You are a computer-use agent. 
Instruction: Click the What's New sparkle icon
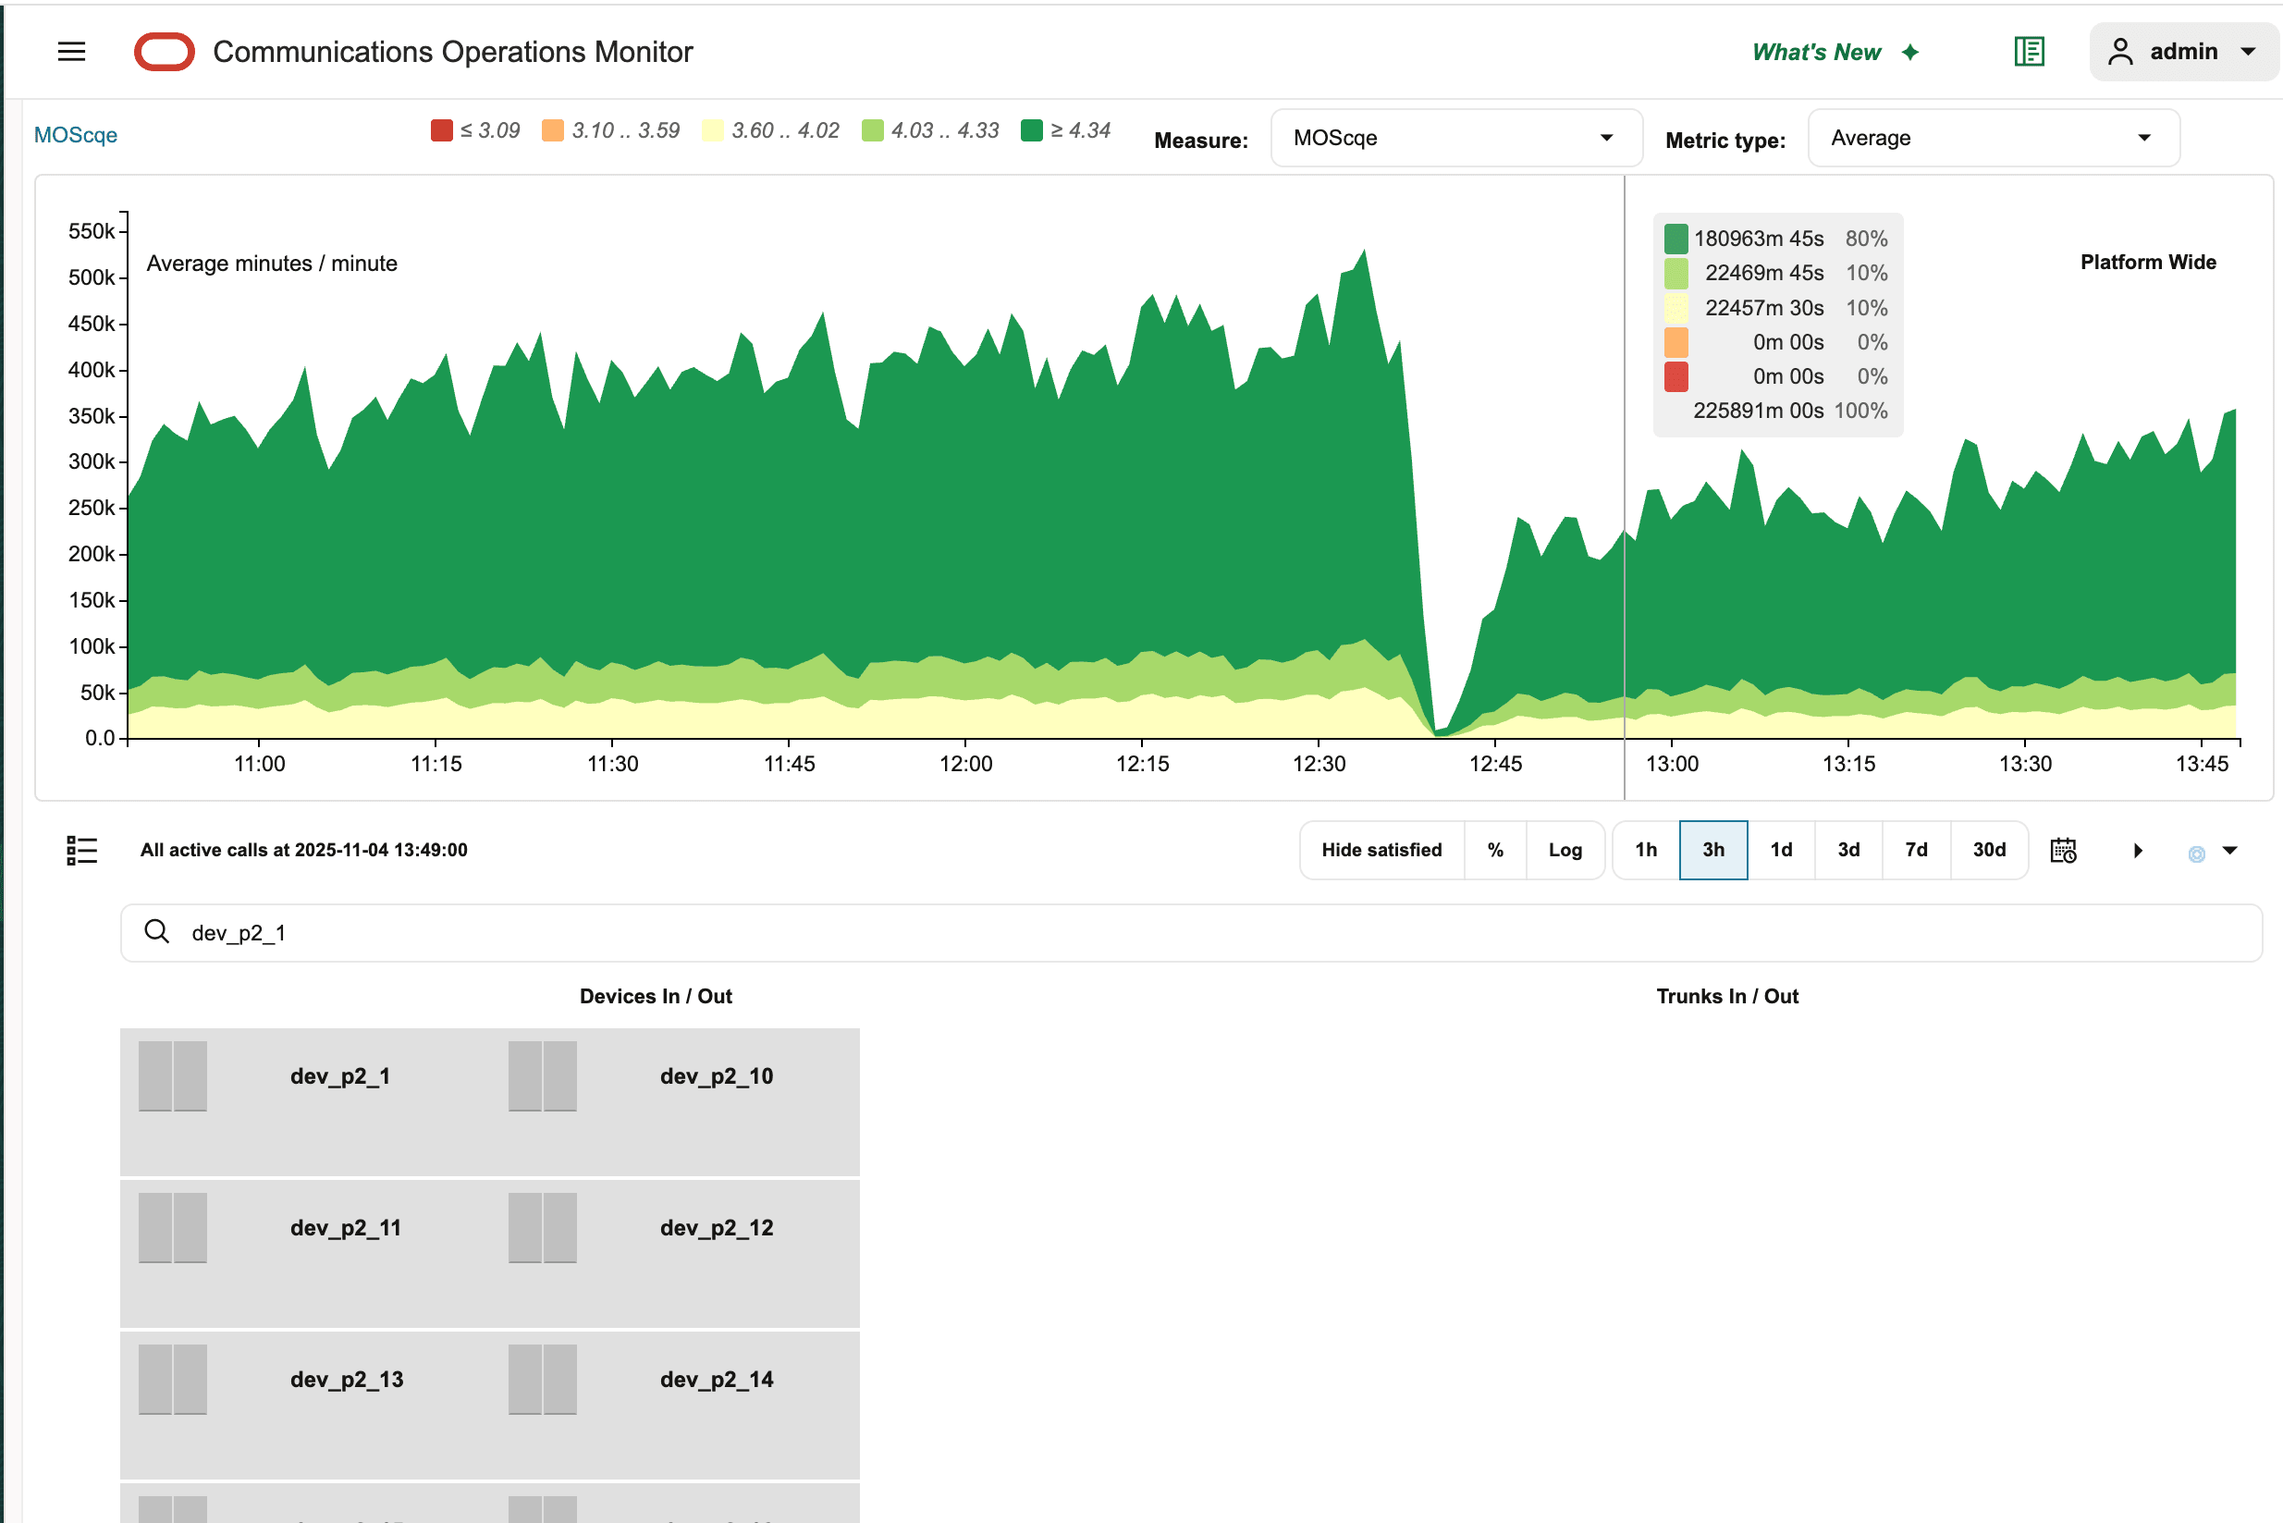(x=1909, y=53)
